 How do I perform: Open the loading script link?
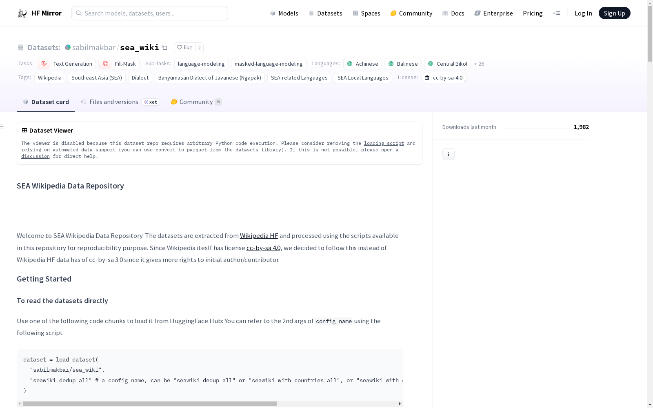click(384, 143)
